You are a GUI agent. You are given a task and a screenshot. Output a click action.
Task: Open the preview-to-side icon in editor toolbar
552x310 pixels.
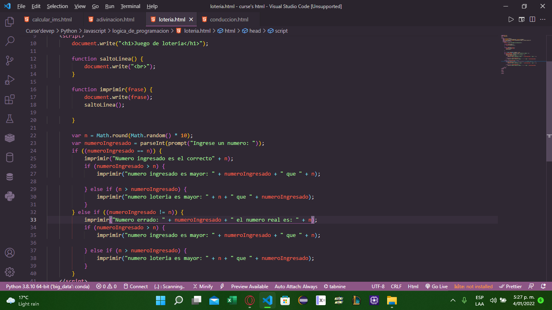(522, 19)
